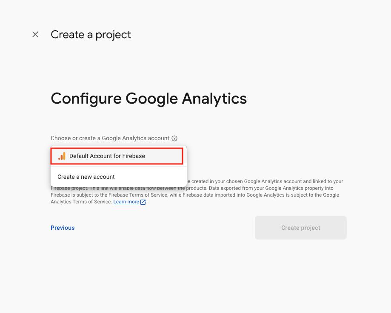Image resolution: width=391 pixels, height=313 pixels.
Task: Click the orange Google Analytics bar-chart icon
Action: 62,156
